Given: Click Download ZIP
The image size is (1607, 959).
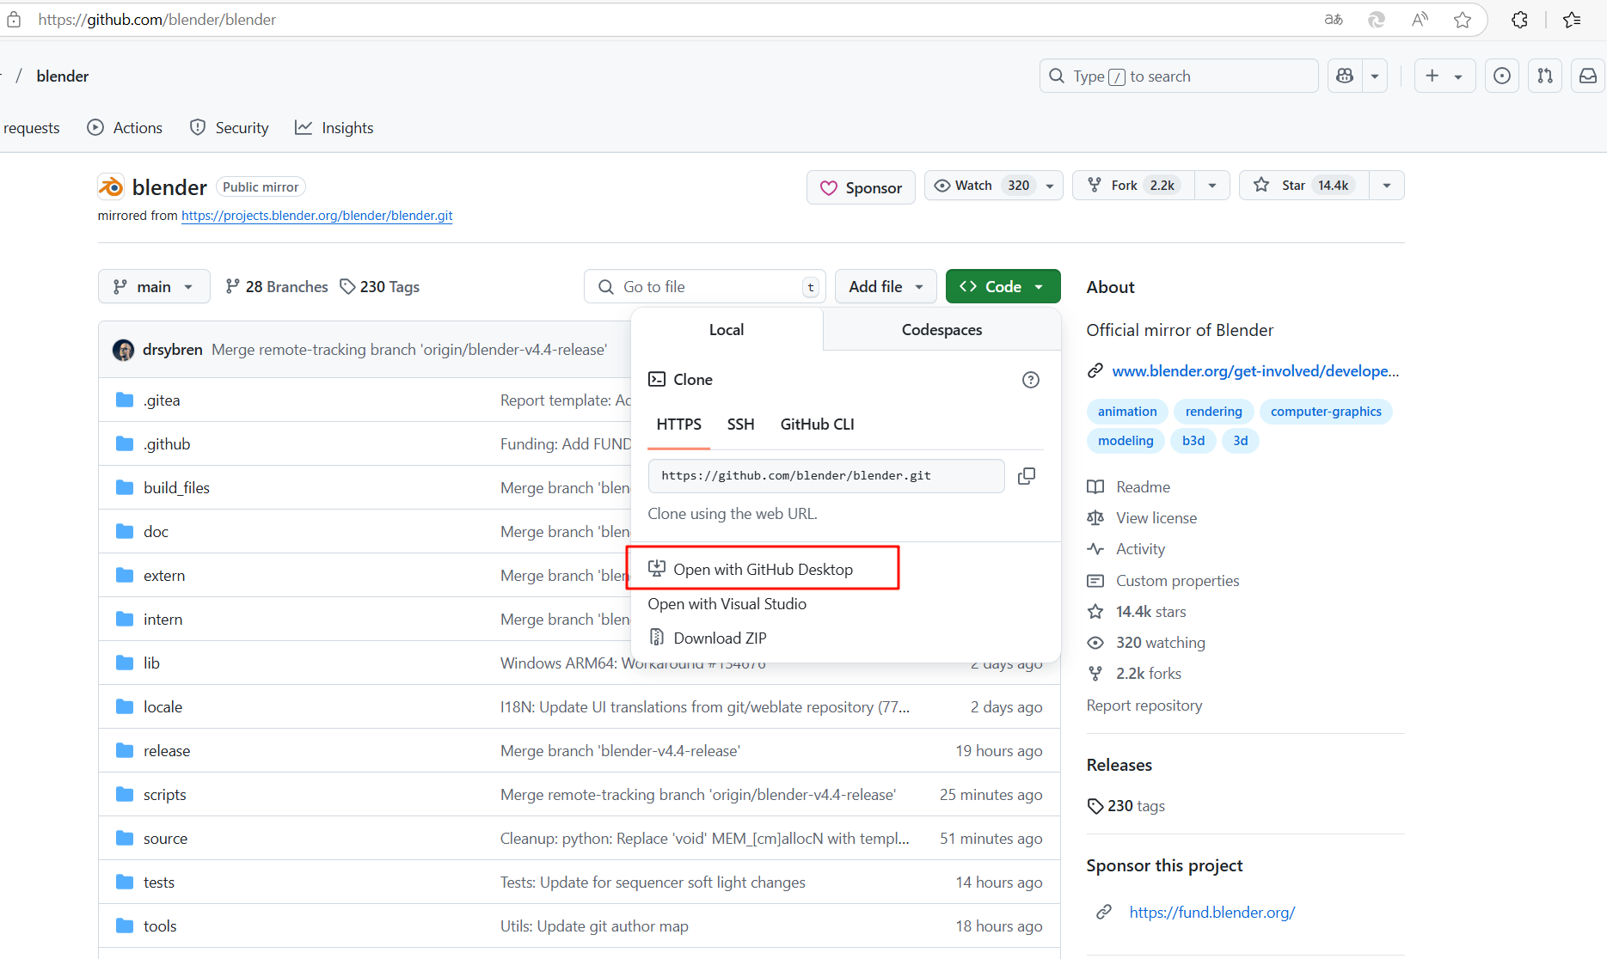Looking at the screenshot, I should click(707, 638).
